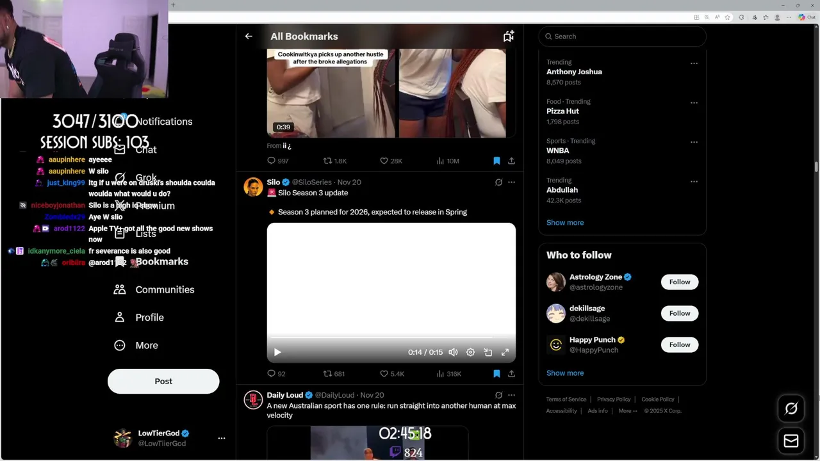The height and width of the screenshot is (461, 820).
Task: Open a new browser tab
Action: click(x=173, y=5)
